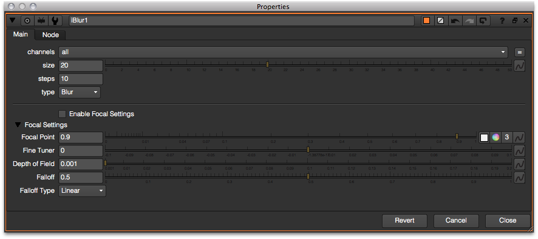Collapse the iBlur1 node panel arrow
This screenshot has width=538, height=239.
pyautogui.click(x=13, y=20)
